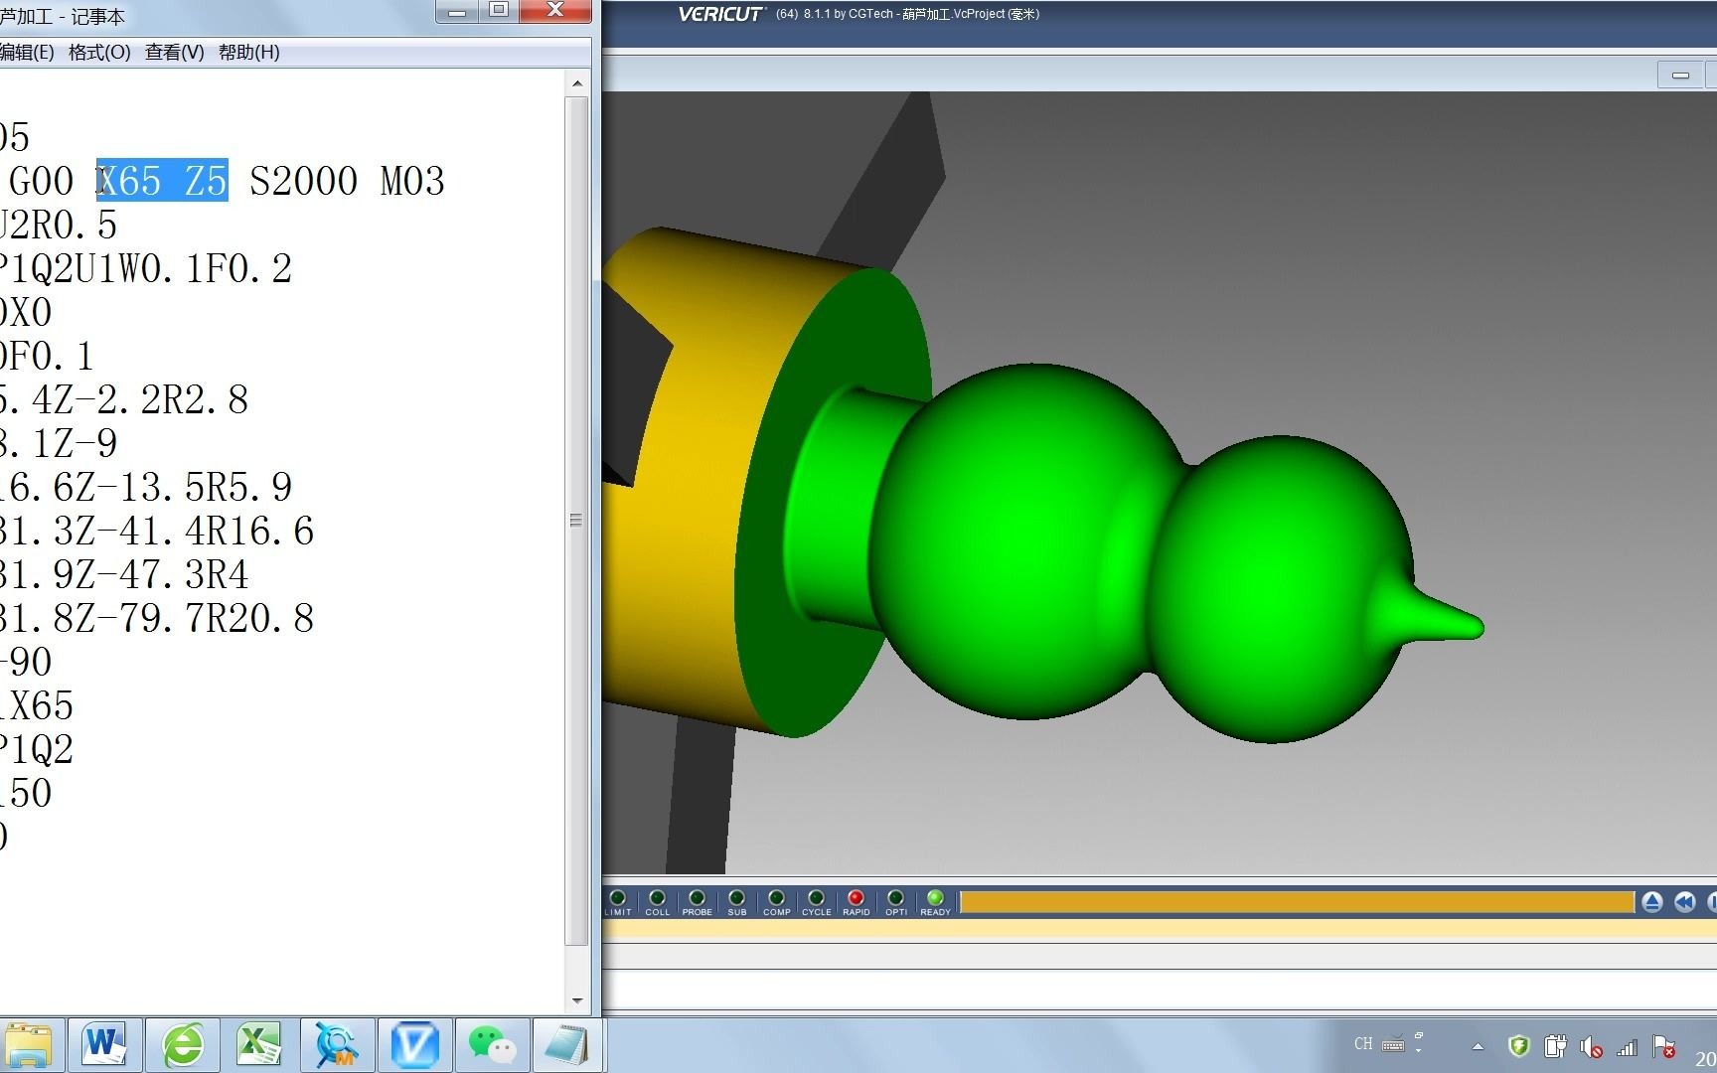The height and width of the screenshot is (1073, 1717).
Task: Click the line ending Z-2.2R2.8
Action: tap(124, 399)
